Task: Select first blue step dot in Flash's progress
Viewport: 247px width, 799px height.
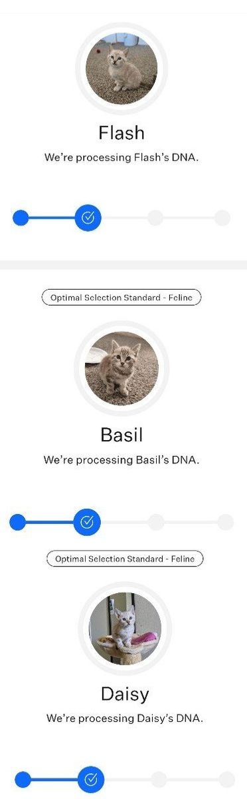Action: 21,218
